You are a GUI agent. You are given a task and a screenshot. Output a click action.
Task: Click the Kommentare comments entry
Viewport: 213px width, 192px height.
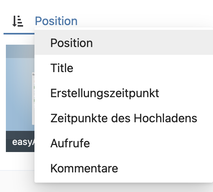(x=124, y=168)
